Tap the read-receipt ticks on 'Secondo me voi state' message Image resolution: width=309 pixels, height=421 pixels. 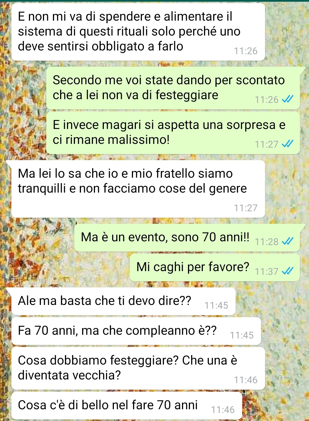pyautogui.click(x=288, y=99)
